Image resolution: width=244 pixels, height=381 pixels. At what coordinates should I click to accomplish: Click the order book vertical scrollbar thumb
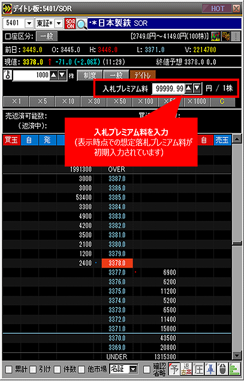(x=236, y=244)
